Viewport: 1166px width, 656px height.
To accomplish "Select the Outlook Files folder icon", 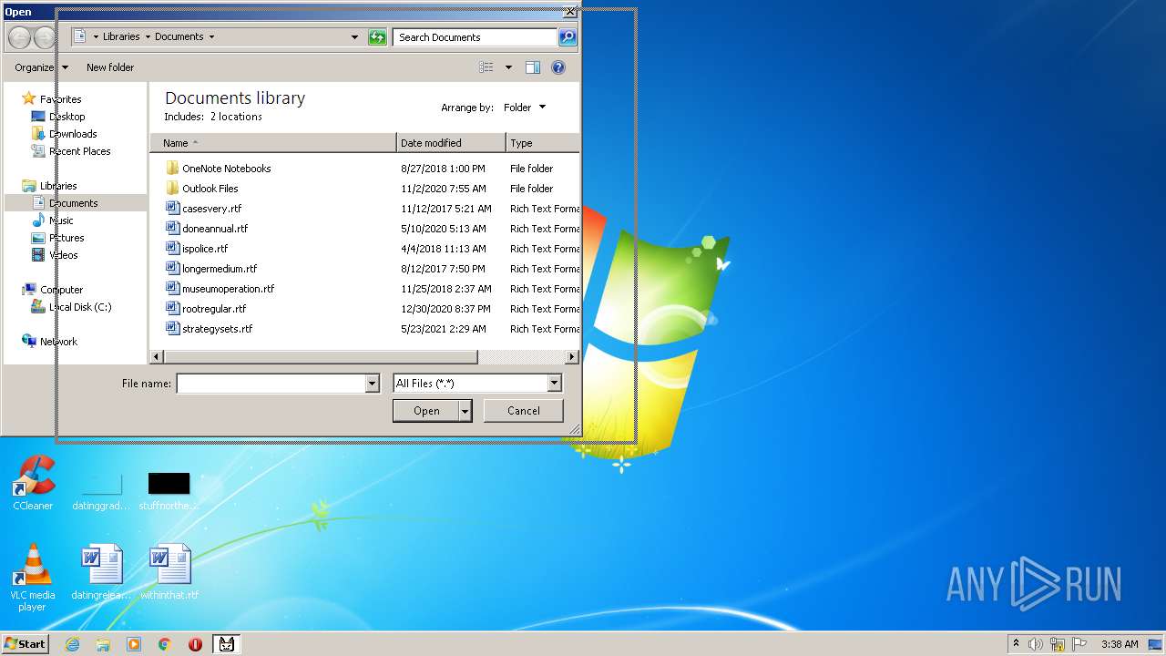I will [173, 189].
